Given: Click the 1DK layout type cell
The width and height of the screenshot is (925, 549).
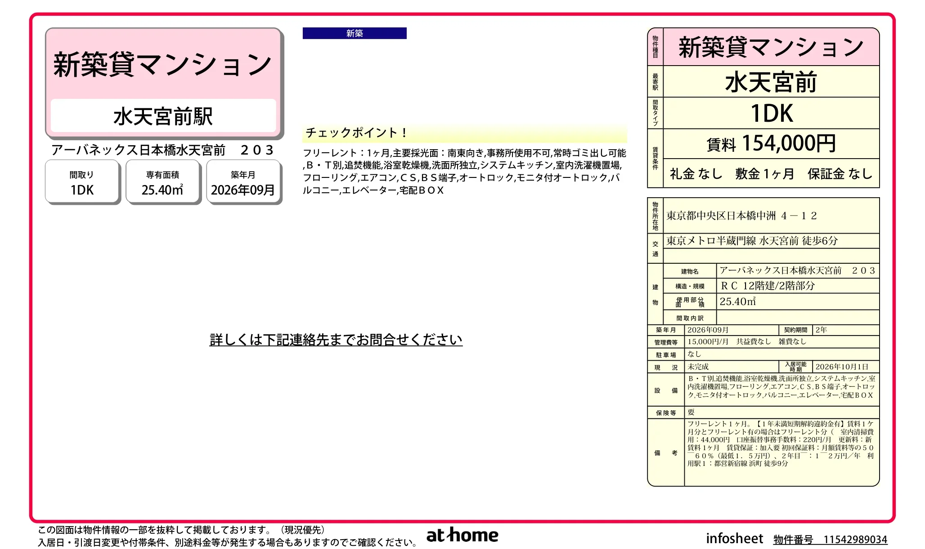Looking at the screenshot, I should (x=771, y=113).
